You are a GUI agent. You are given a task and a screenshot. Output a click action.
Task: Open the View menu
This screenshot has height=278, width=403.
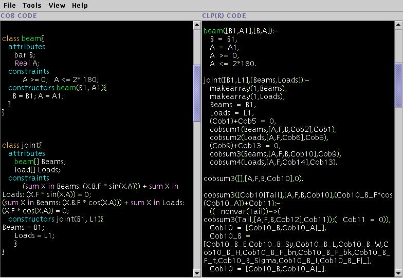point(57,6)
